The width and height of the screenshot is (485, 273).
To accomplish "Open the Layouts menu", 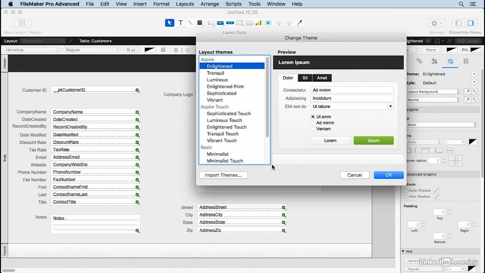I will [185, 4].
